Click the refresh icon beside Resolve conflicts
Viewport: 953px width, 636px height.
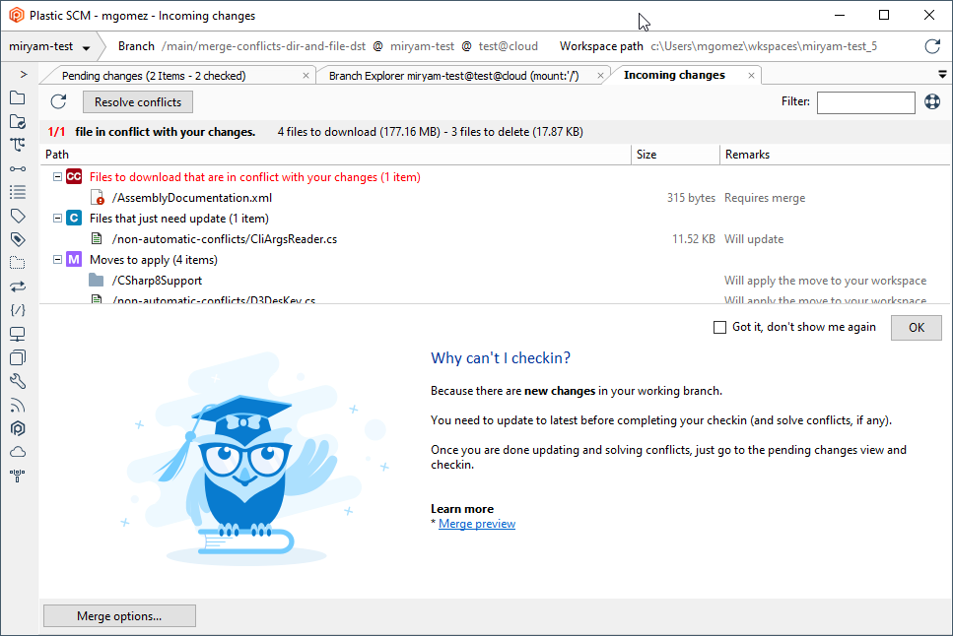[58, 101]
